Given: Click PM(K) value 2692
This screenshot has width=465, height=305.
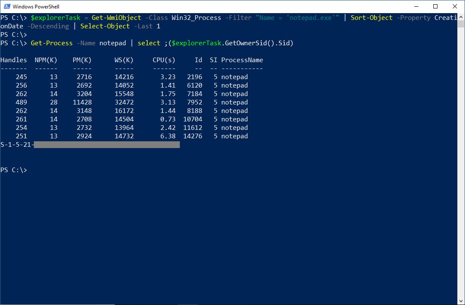Looking at the screenshot, I should tap(84, 85).
